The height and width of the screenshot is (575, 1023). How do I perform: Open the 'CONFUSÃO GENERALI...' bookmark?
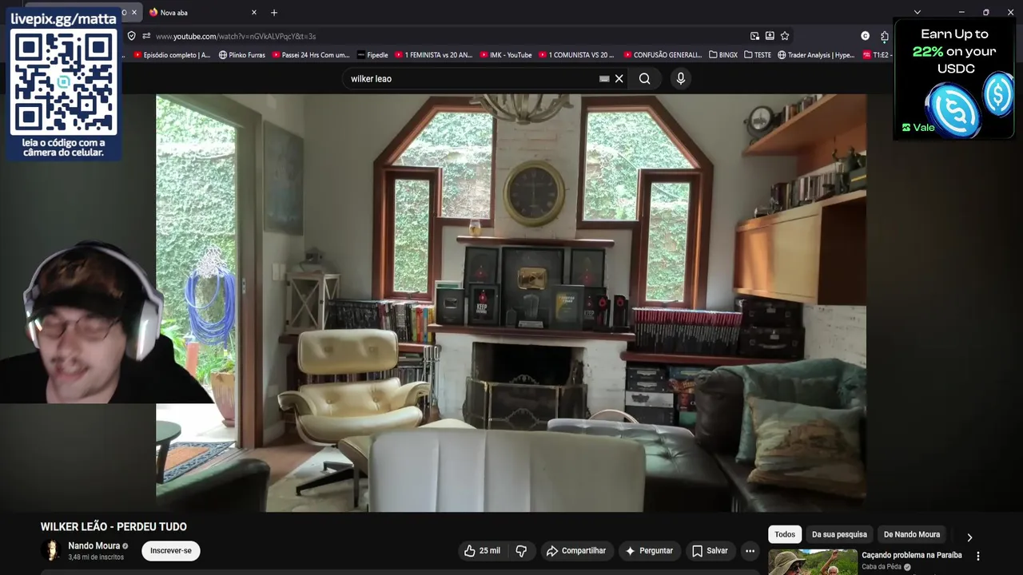[663, 55]
